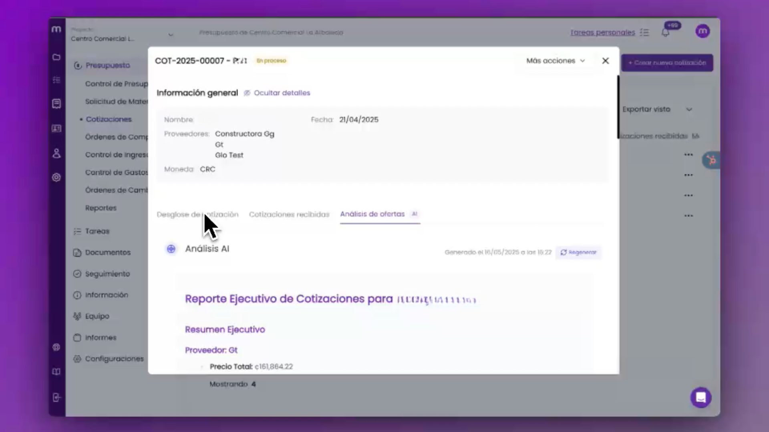Click the HubSpot widget icon on right edge
The width and height of the screenshot is (769, 432).
(711, 160)
